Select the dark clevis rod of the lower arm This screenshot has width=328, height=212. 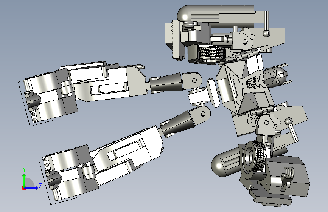[x=177, y=123]
